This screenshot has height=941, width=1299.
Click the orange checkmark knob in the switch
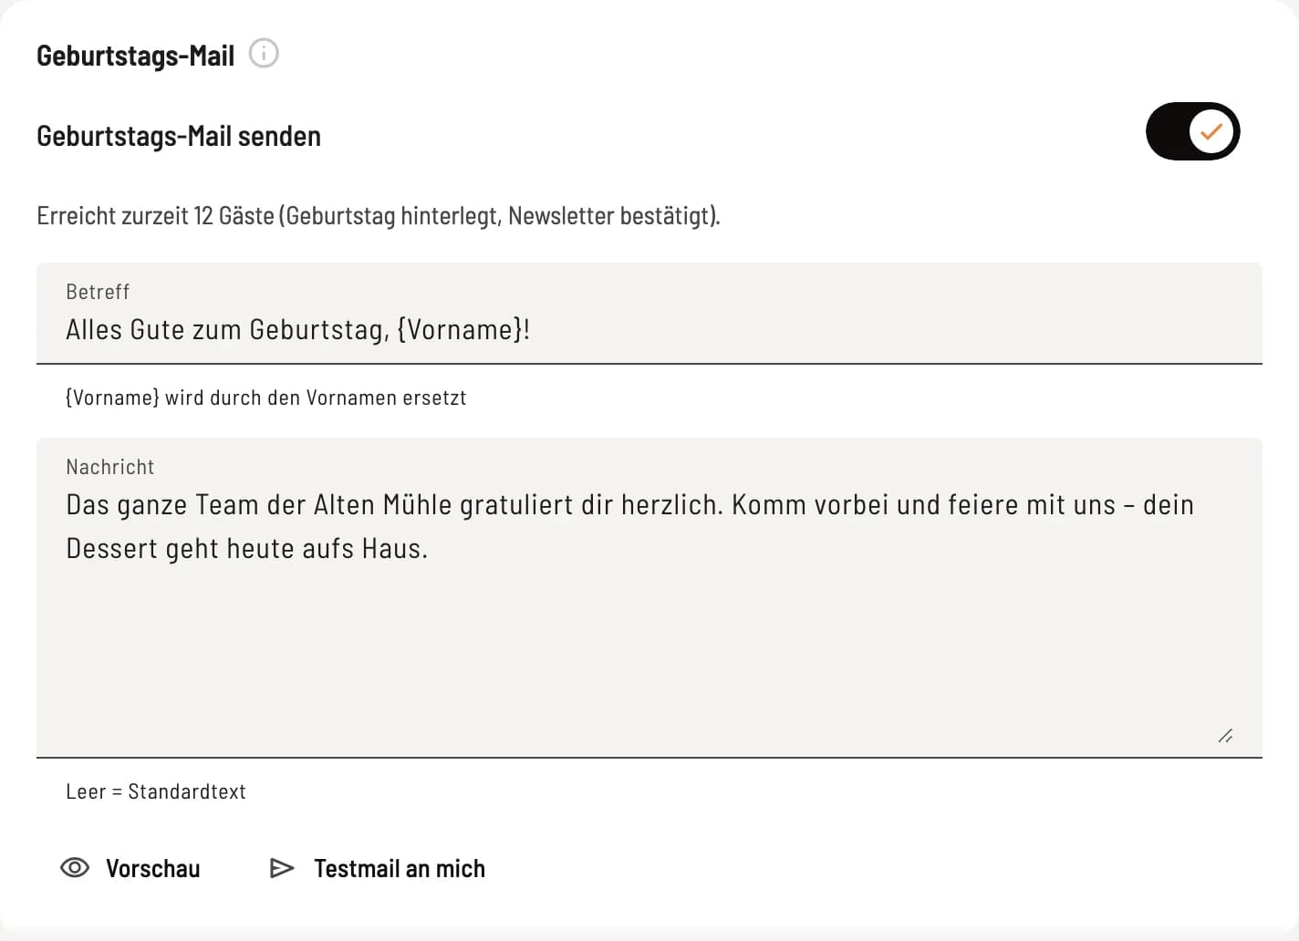pyautogui.click(x=1211, y=131)
